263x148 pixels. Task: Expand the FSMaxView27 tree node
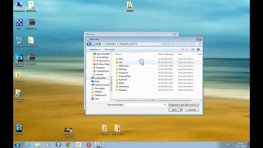(x=90, y=95)
